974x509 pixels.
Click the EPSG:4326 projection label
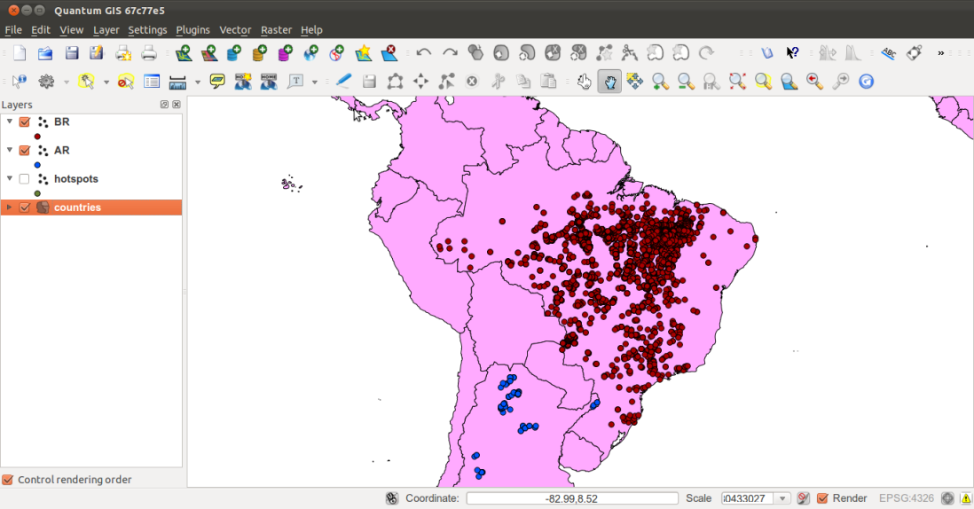tap(906, 498)
